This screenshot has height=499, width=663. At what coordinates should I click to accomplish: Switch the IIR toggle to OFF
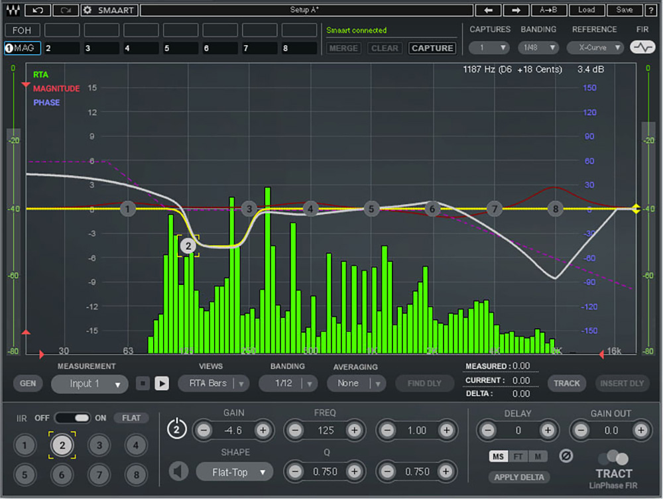pyautogui.click(x=64, y=417)
